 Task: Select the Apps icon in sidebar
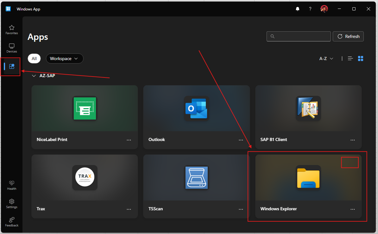(12, 66)
